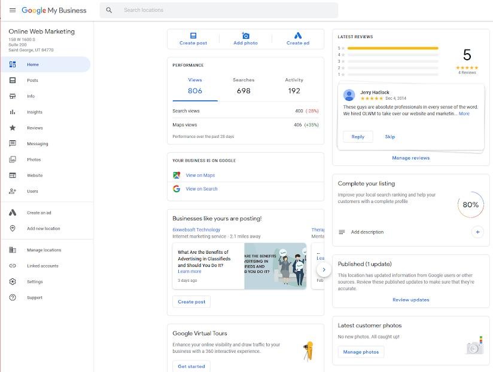Image resolution: width=493 pixels, height=372 pixels.
Task: Open the Photos icon in sidebar
Action: pos(13,159)
